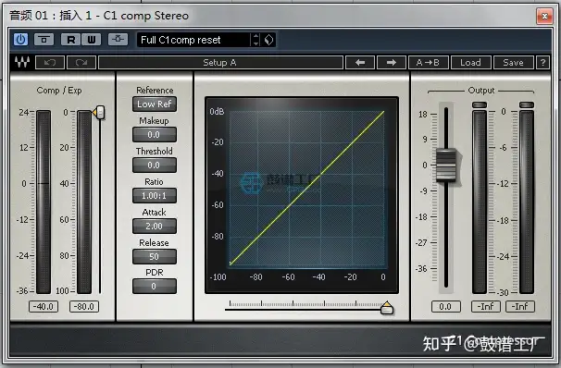The image size is (561, 368).
Task: Click the PDR value field 0
Action: (155, 287)
